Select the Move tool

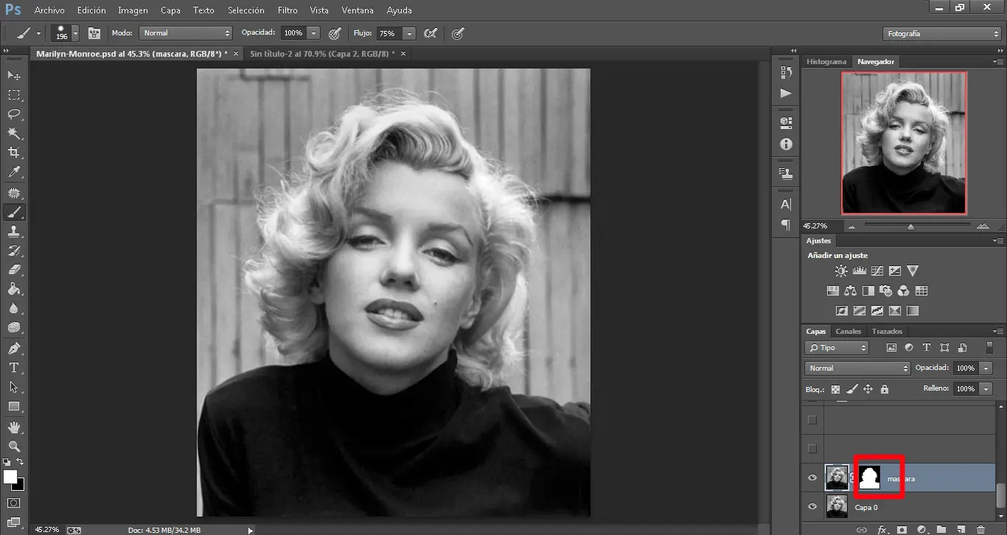[14, 75]
